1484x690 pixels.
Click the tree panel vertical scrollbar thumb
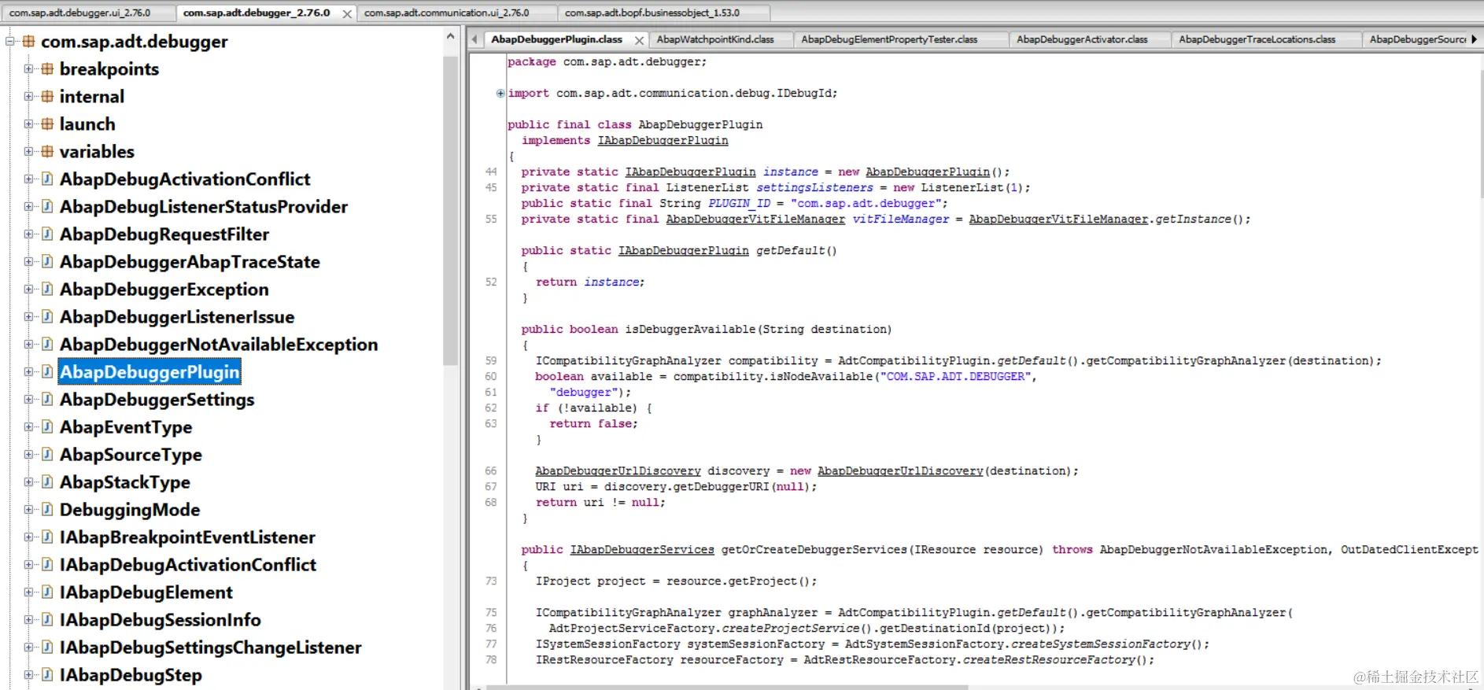pyautogui.click(x=450, y=211)
